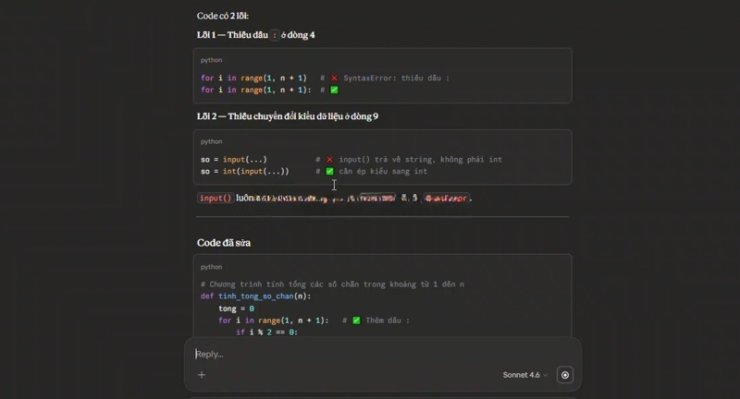This screenshot has height=399, width=740.
Task: Click the comment 'Chương trình tính tổng các số chẵn'
Action: [x=332, y=284]
